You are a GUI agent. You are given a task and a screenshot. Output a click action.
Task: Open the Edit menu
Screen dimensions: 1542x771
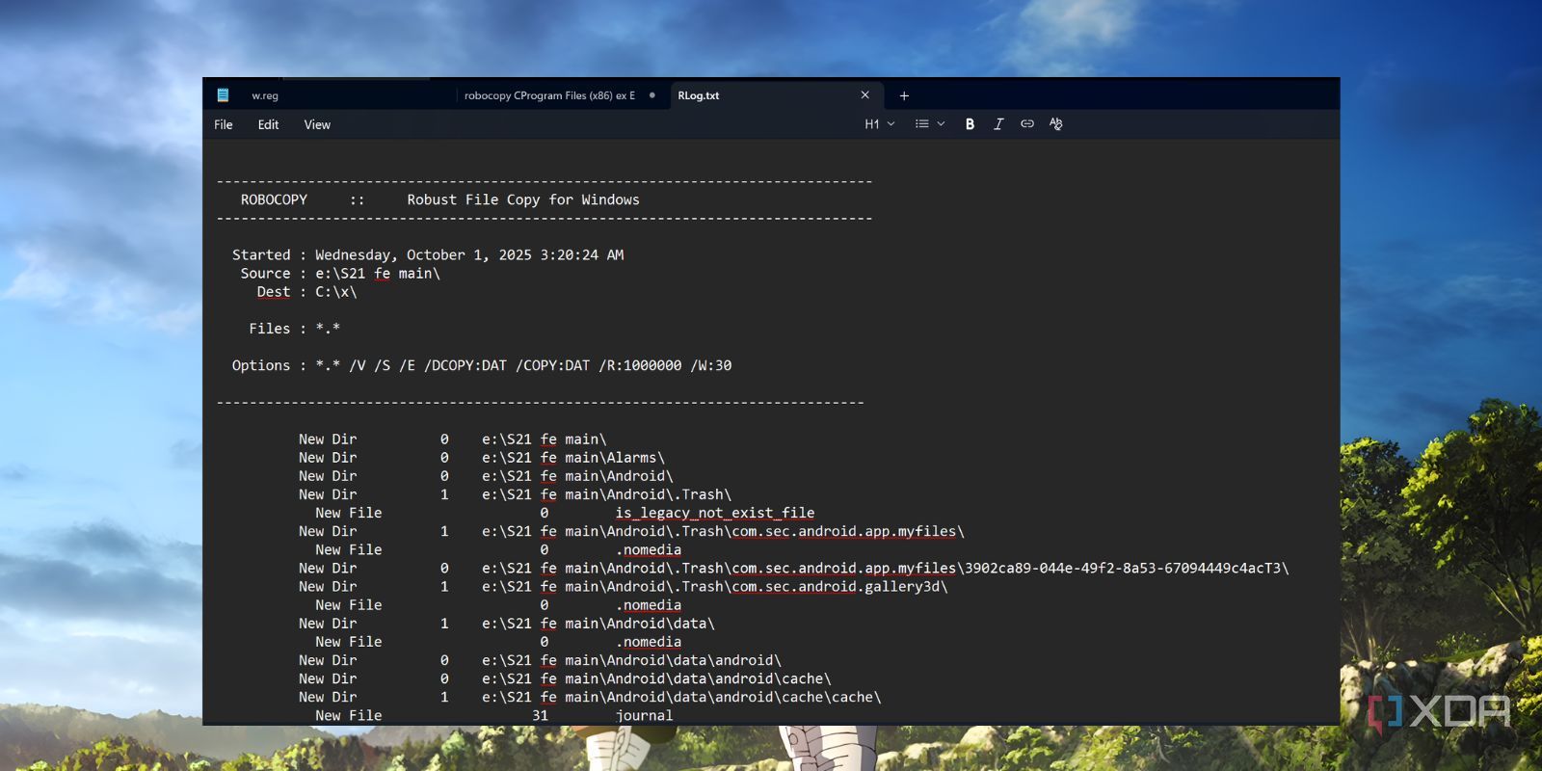(x=268, y=125)
